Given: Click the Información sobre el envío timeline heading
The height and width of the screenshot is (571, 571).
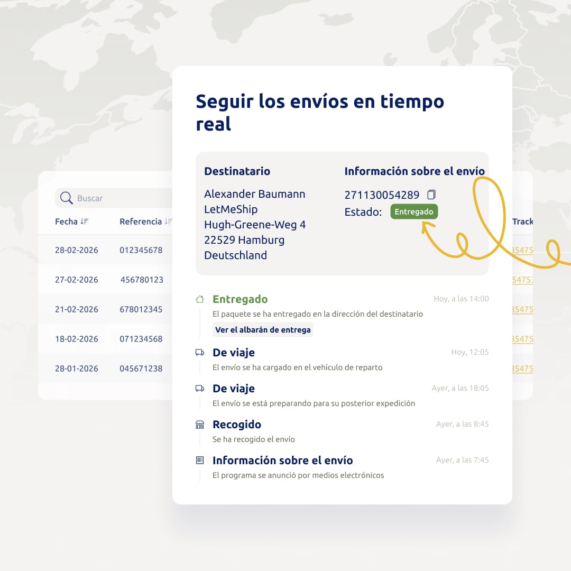Looking at the screenshot, I should pos(282,461).
